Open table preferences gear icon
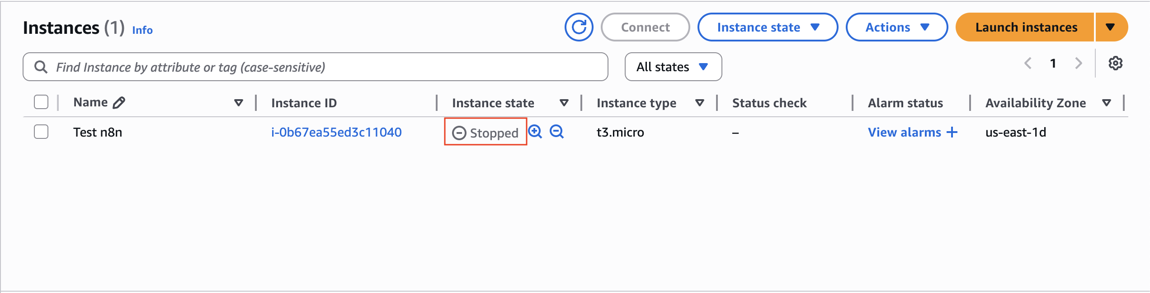The width and height of the screenshot is (1150, 293). 1115,64
